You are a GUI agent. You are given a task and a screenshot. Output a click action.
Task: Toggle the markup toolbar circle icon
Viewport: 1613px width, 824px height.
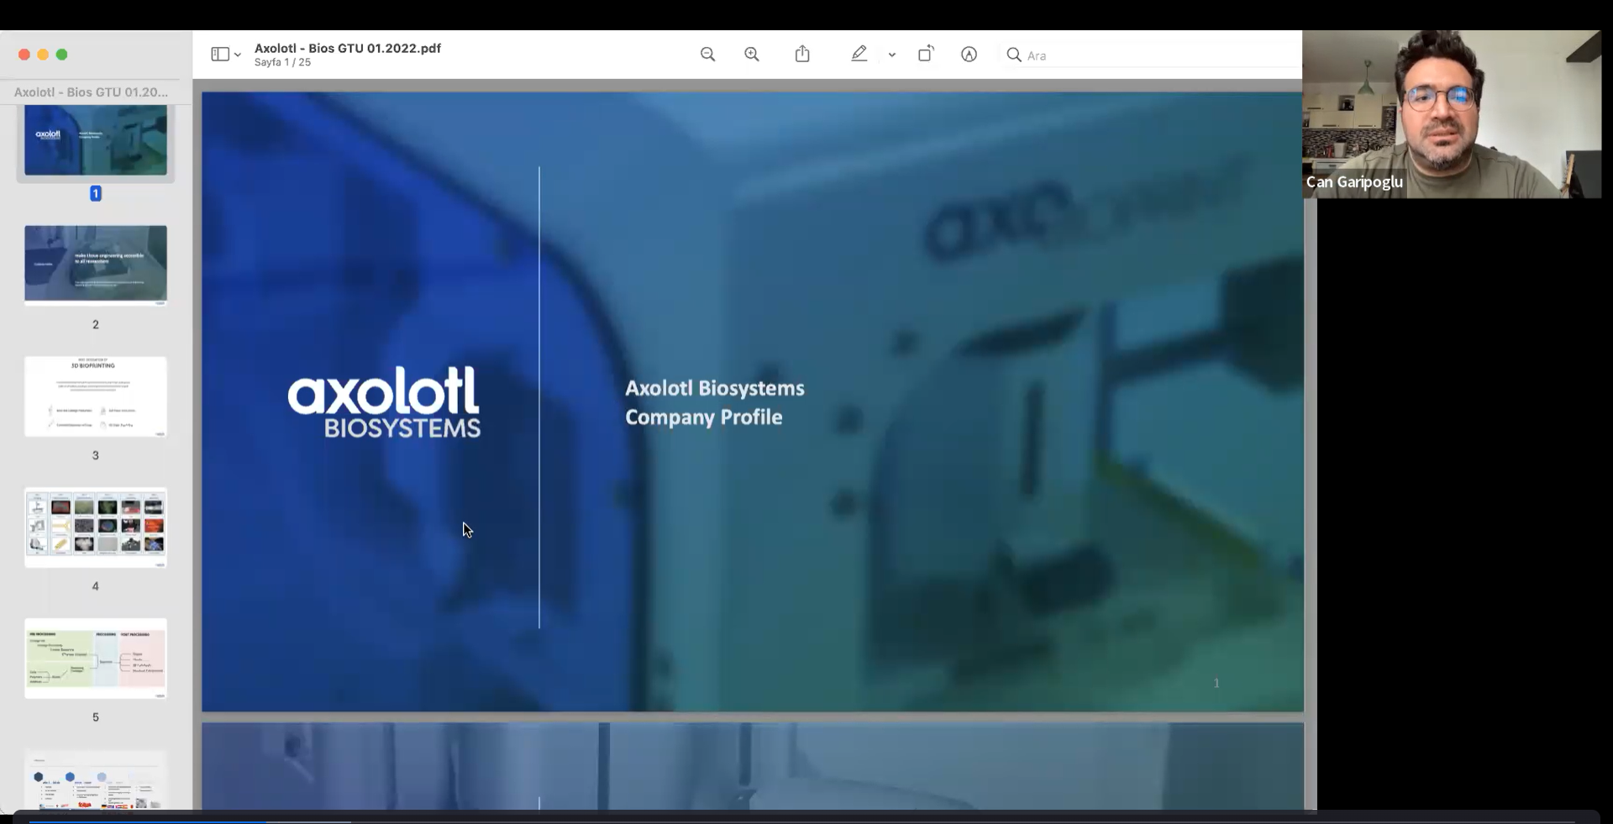click(x=969, y=55)
